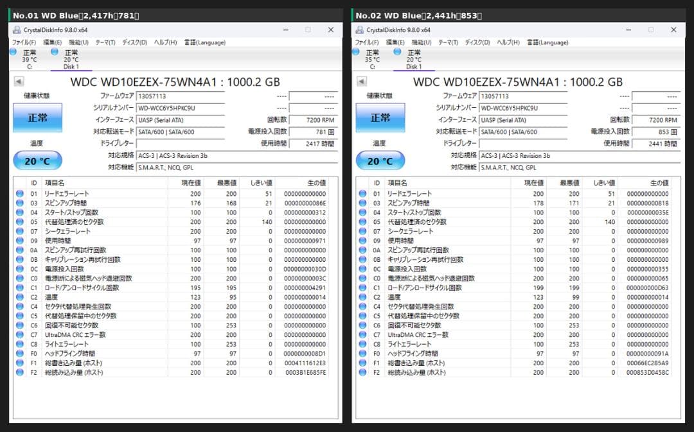Click status icon for 01 リードエラーレート right window
This screenshot has width=694, height=432.
[363, 194]
